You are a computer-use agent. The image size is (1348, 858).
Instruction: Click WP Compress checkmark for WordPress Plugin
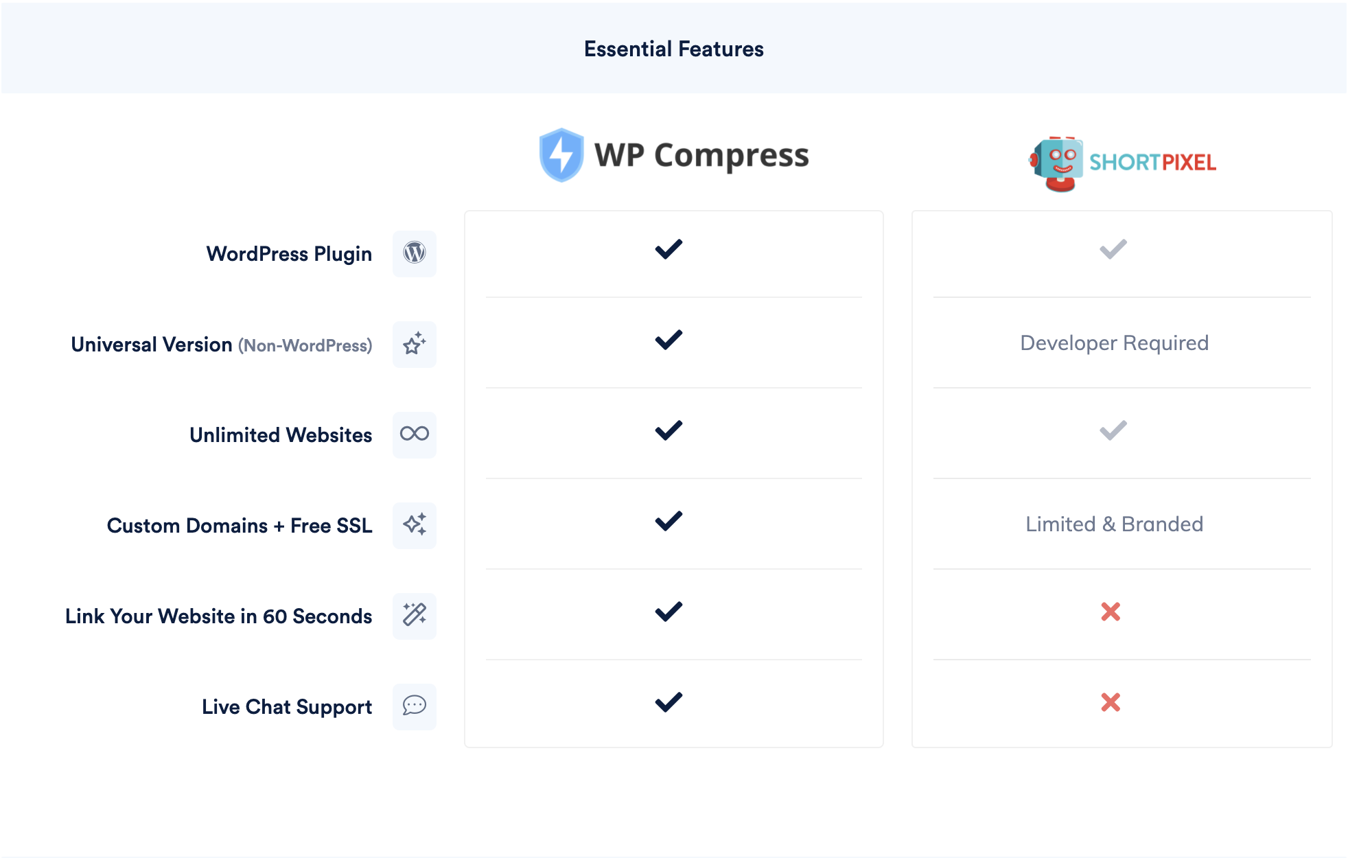[669, 249]
